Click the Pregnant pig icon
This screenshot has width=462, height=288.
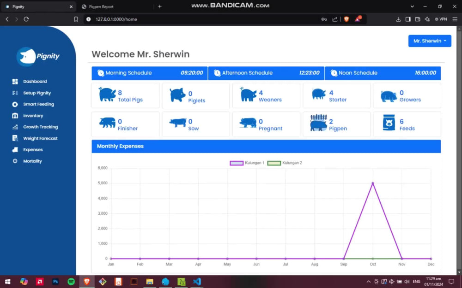tap(248, 123)
